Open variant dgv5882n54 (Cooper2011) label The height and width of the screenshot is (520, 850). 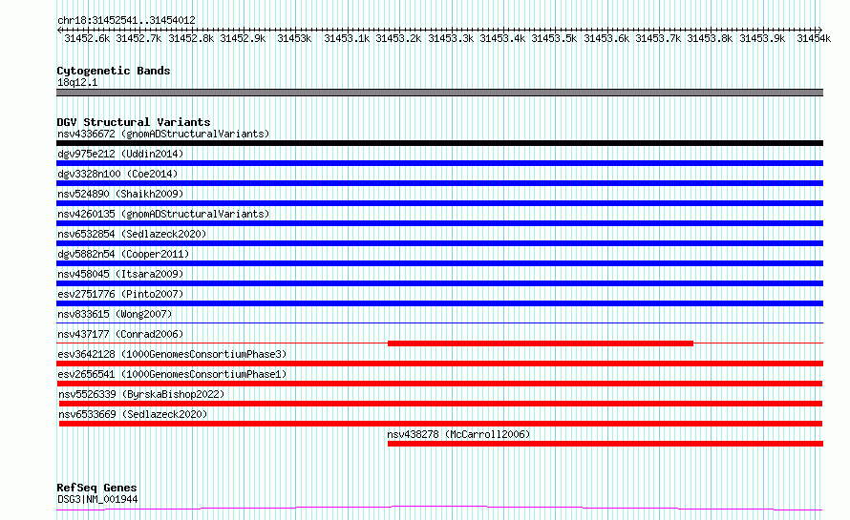click(x=123, y=254)
